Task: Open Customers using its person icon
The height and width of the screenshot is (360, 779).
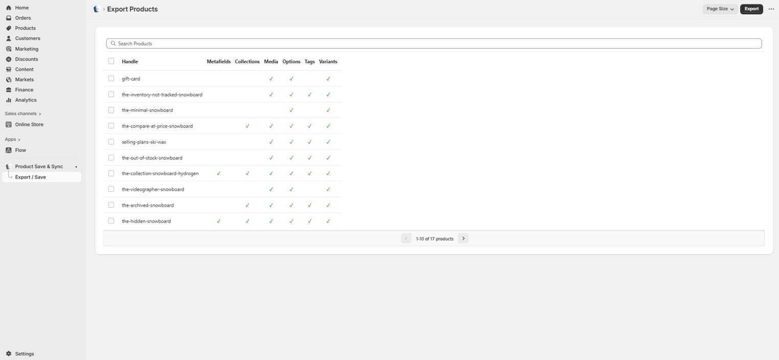Action: pyautogui.click(x=9, y=38)
